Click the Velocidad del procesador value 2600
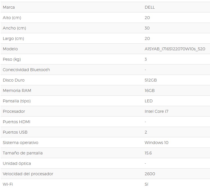This screenshot has height=190, width=210. click(150, 174)
